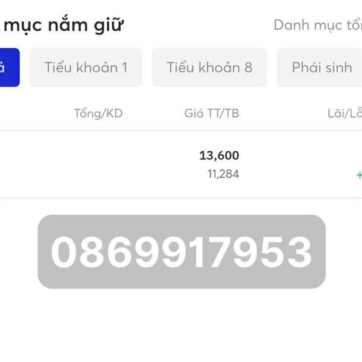This screenshot has width=362, height=362.
Task: Click the green plus profit value
Action: 359,175
